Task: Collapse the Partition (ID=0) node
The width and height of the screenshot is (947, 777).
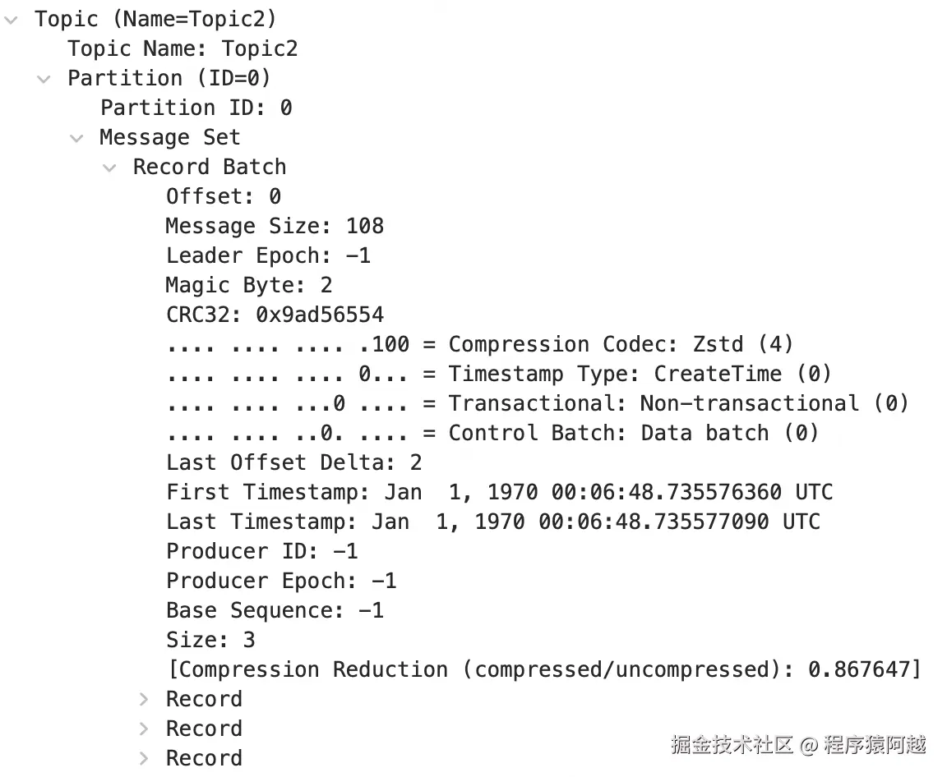Action: click(44, 78)
